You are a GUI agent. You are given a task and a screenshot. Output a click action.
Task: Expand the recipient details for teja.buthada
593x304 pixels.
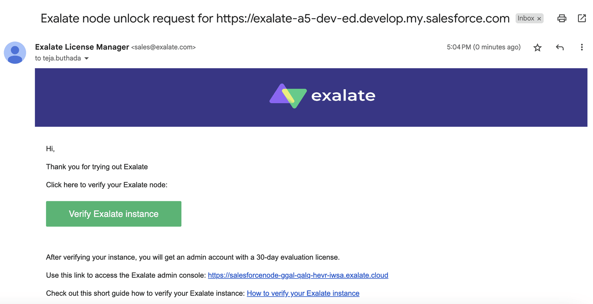tap(86, 58)
